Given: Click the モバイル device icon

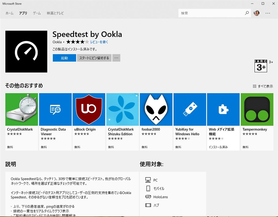Looking at the screenshot, I should point(148,188).
